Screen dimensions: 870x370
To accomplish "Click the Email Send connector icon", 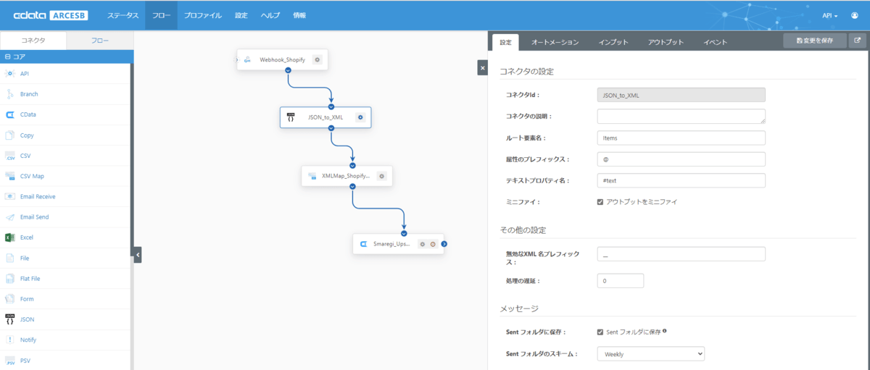I will click(10, 217).
